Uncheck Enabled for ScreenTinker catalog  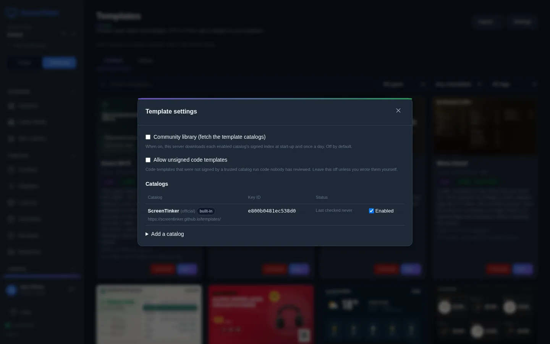(x=371, y=211)
